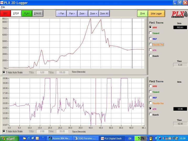Switch to S2KI Forums taskbar window
This screenshot has height=141, width=188.
85,138
